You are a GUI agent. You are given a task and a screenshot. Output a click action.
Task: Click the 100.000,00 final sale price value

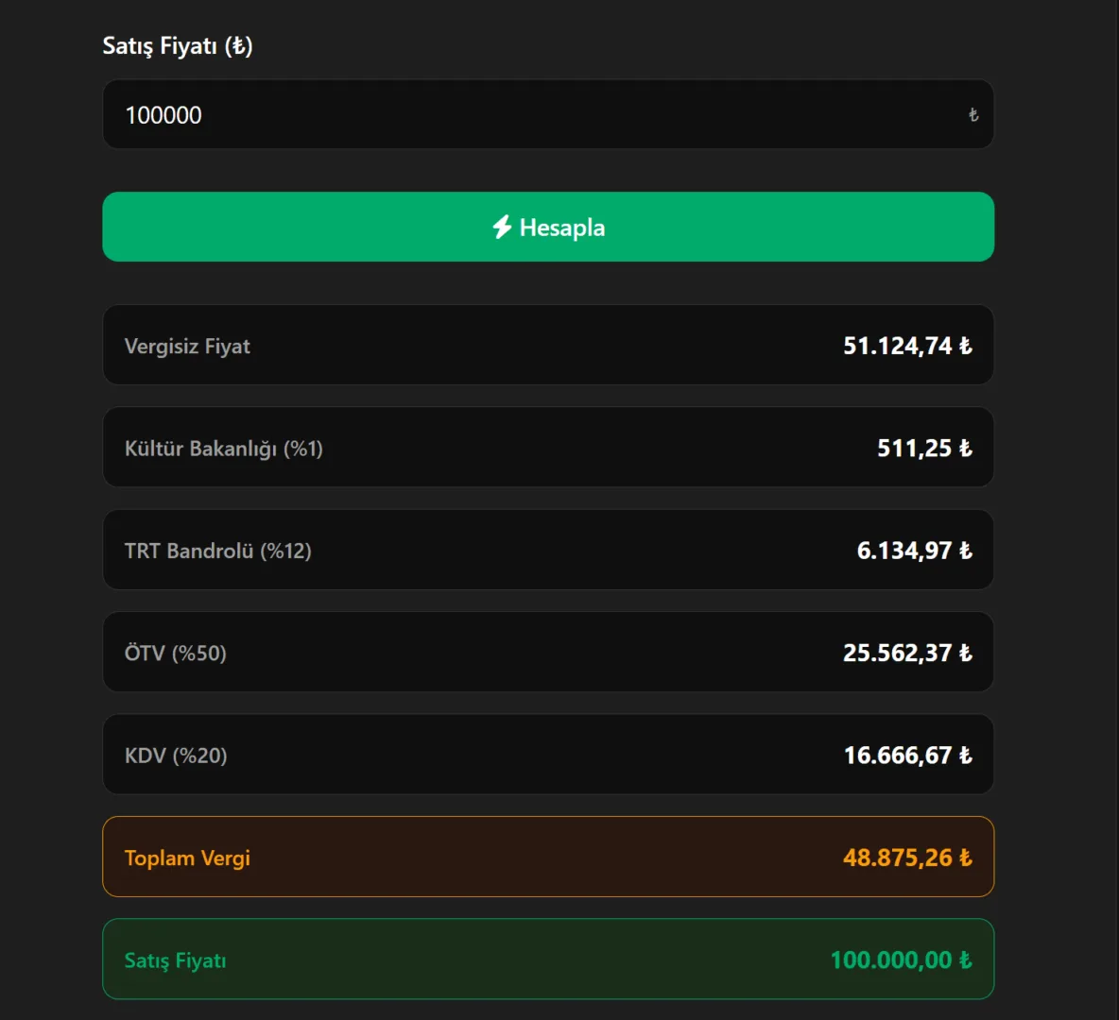click(x=891, y=960)
